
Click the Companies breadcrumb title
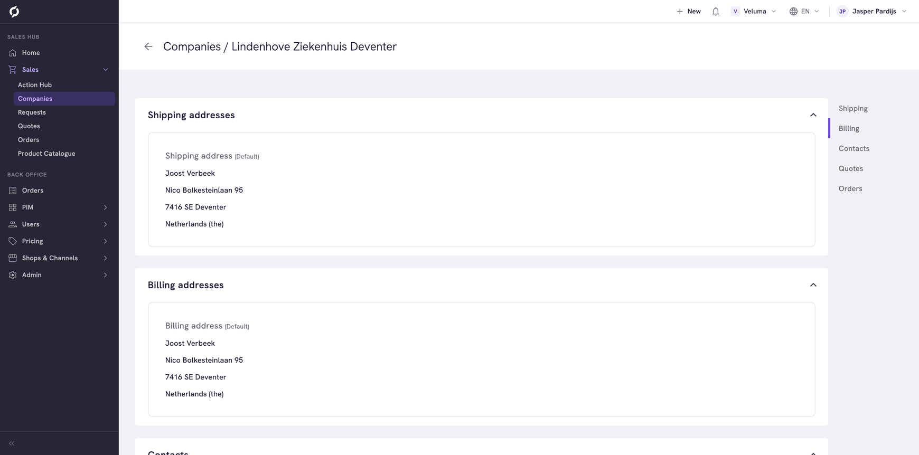(192, 46)
